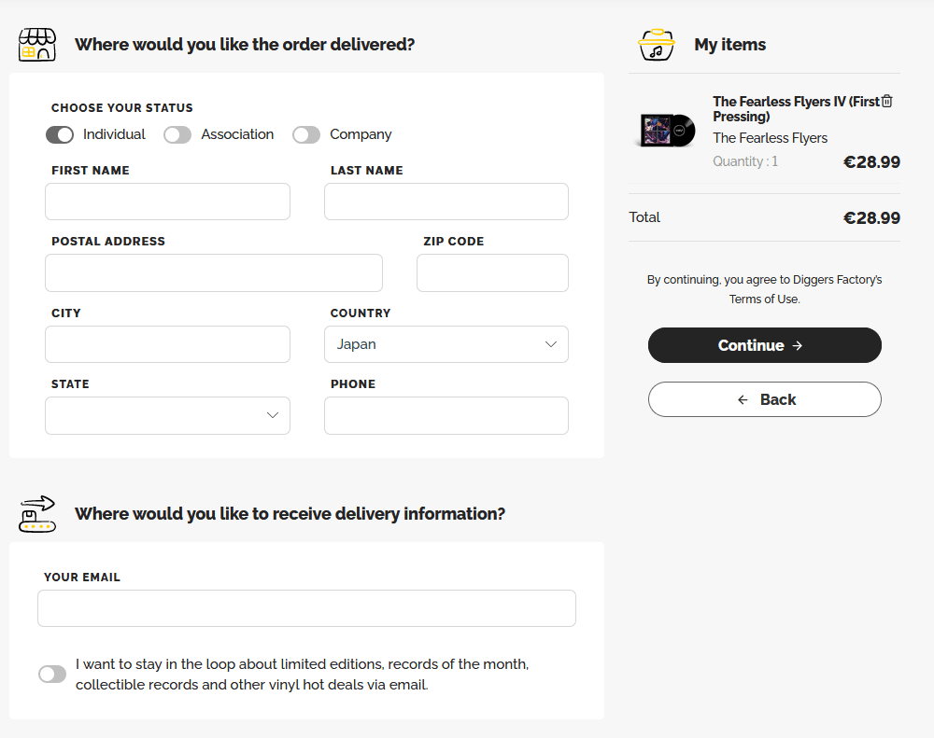Click the Association label text
The width and height of the screenshot is (934, 738).
click(237, 134)
